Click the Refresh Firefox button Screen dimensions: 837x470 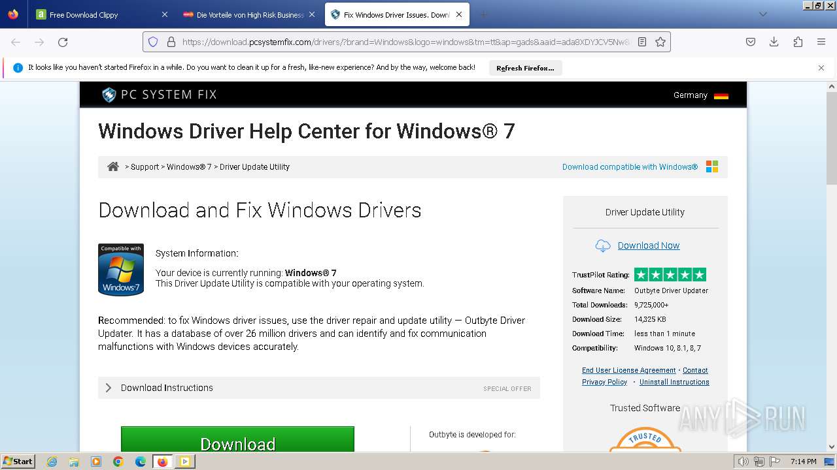pos(525,68)
